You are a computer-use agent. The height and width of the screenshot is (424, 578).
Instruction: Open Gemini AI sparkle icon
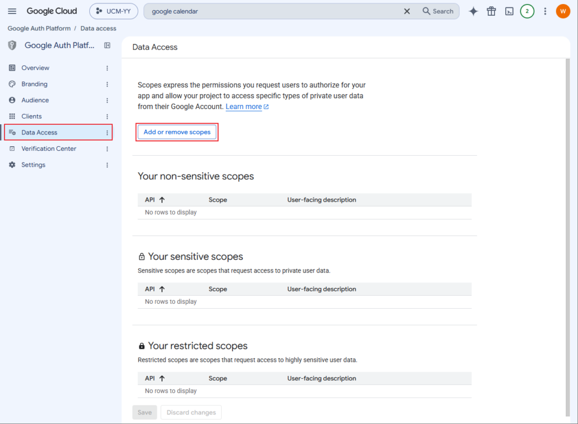(x=473, y=11)
